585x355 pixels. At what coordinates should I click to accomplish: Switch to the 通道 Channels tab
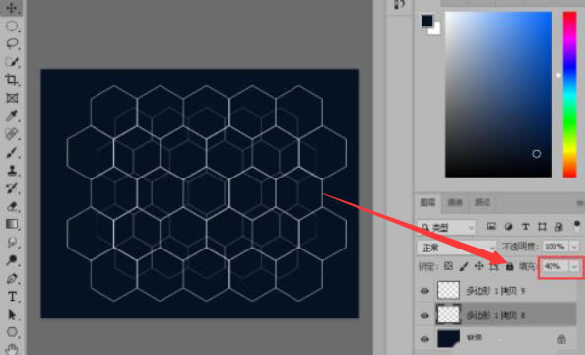click(455, 202)
